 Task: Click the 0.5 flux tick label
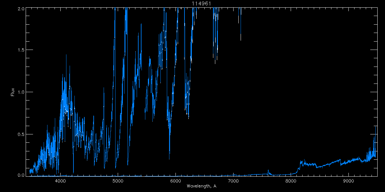coord(21,134)
